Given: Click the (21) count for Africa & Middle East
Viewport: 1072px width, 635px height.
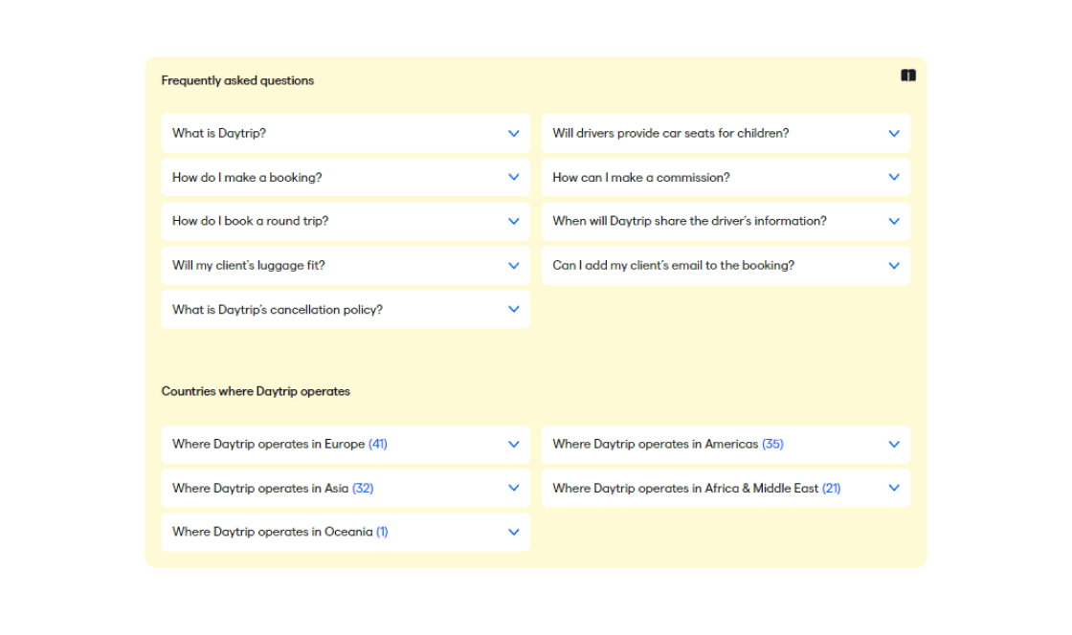Looking at the screenshot, I should pyautogui.click(x=832, y=488).
